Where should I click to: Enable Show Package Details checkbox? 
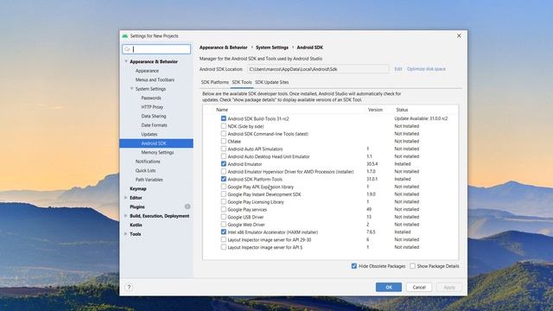coord(413,266)
